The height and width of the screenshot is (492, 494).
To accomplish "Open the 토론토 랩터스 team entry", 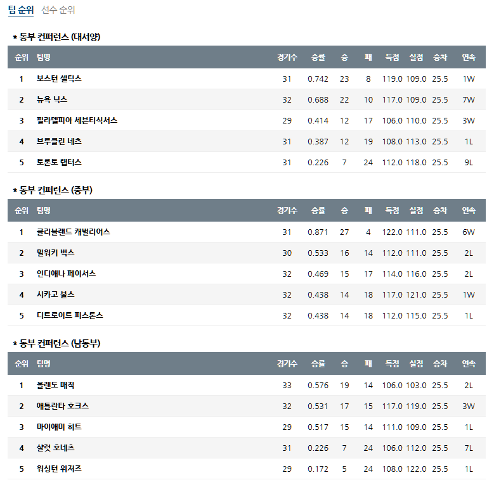I will pyautogui.click(x=59, y=162).
